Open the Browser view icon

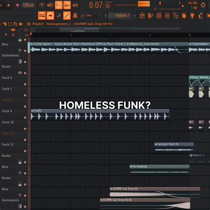pos(176,16)
